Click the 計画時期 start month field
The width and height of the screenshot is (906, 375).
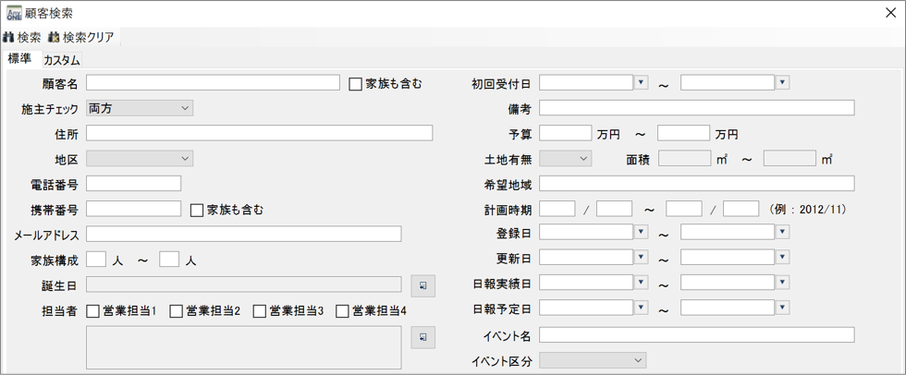click(x=614, y=208)
